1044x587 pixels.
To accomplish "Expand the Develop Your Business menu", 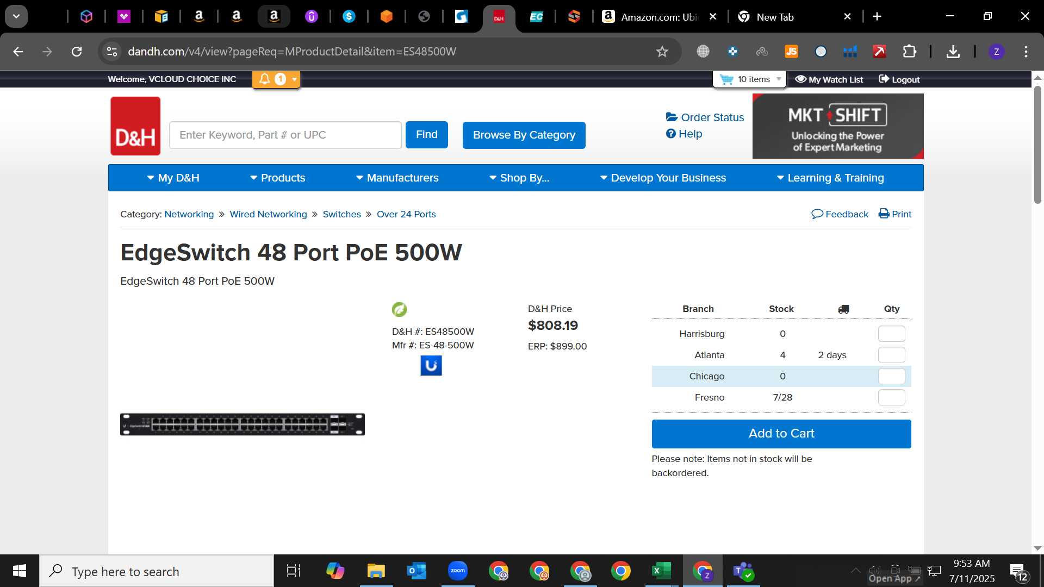I will (663, 178).
